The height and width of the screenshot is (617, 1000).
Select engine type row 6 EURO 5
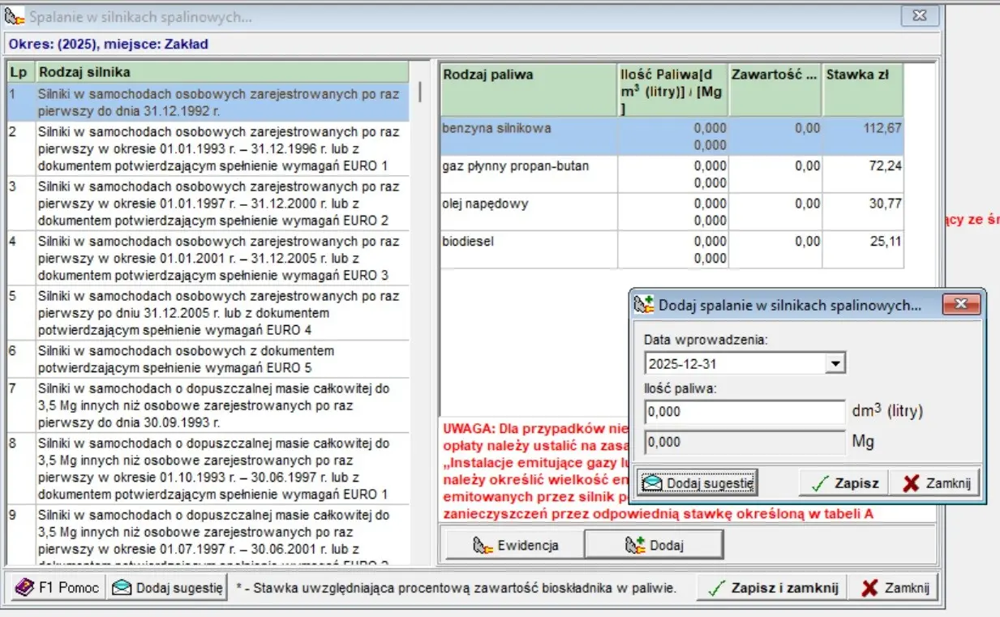(219, 360)
